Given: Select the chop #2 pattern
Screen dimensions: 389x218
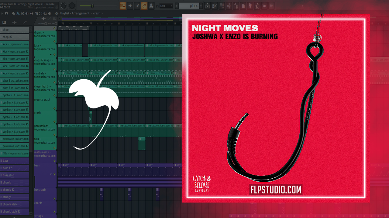Looking at the screenshot, I should coord(15,37).
